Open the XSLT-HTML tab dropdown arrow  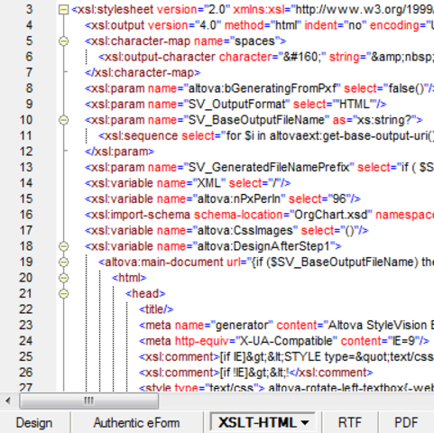(305, 423)
